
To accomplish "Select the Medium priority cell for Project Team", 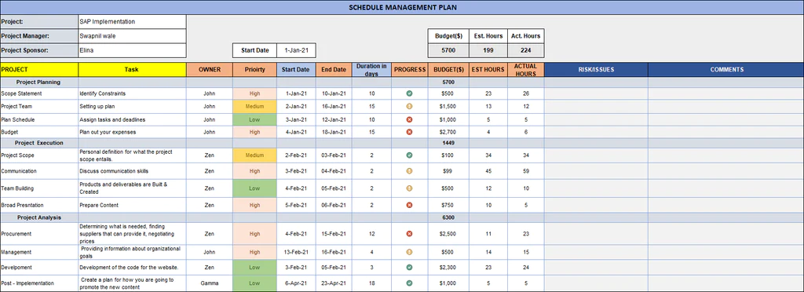I will tap(255, 107).
